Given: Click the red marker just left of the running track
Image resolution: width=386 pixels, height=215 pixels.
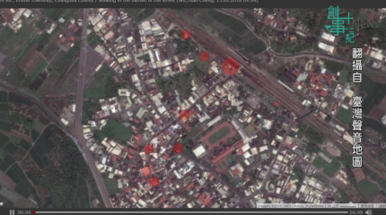Looking at the screenshot, I should click(x=178, y=148).
